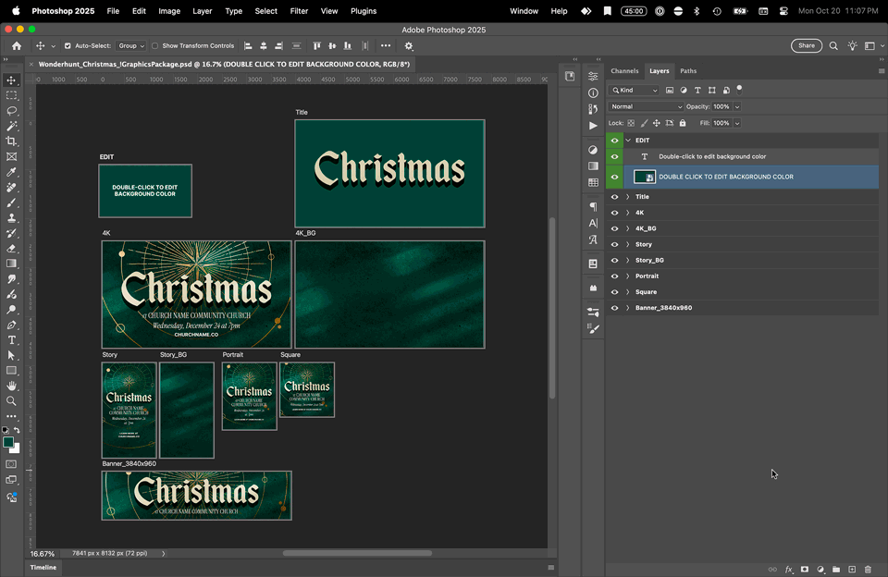Screen dimensions: 888x577
Task: Check Show Transform Controls option
Action: (154, 45)
